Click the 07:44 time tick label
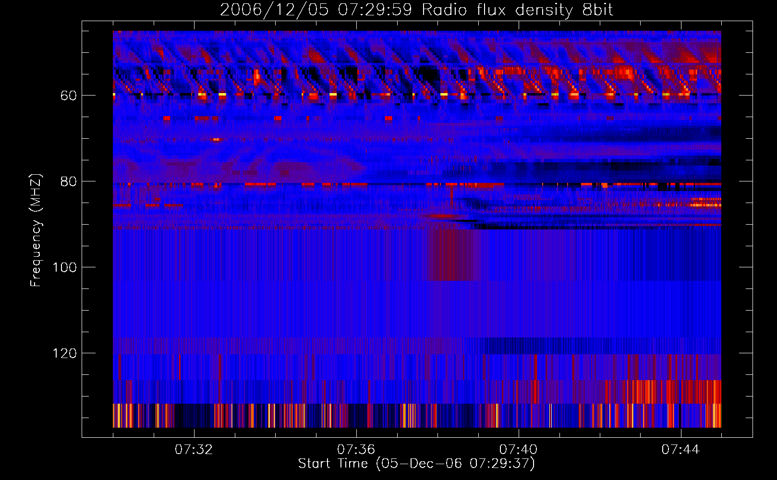 pos(680,450)
